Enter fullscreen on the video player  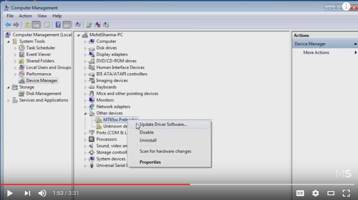coord(346,193)
